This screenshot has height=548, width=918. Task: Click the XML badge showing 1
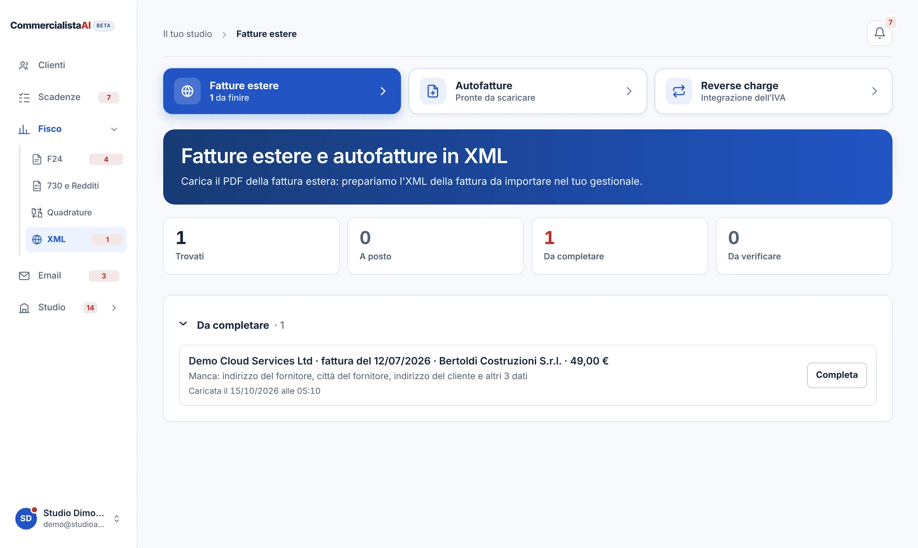click(x=107, y=239)
